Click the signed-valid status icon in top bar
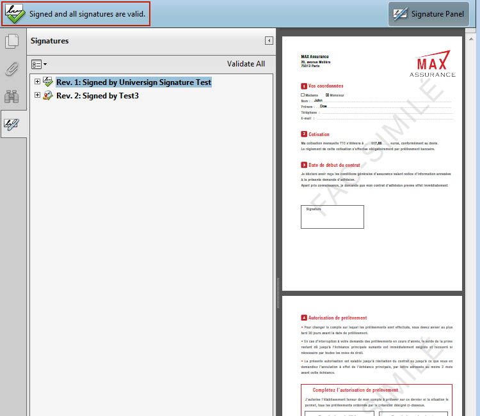 15,14
